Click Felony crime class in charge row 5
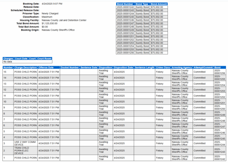Screen dimensions: 228x163 click(163, 131)
